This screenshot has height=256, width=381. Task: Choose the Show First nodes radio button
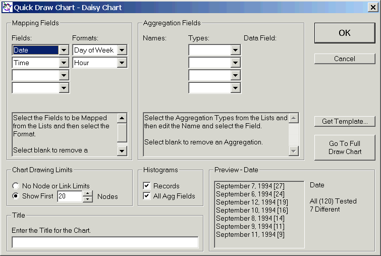[17, 196]
